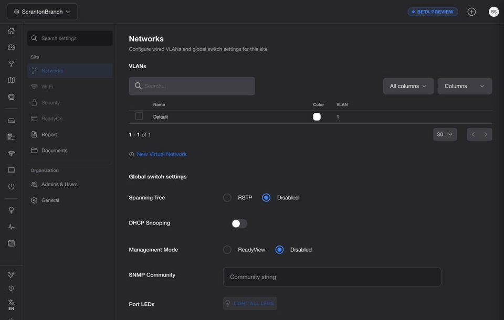
Task: Select Disabled for Management Mode
Action: [279, 250]
